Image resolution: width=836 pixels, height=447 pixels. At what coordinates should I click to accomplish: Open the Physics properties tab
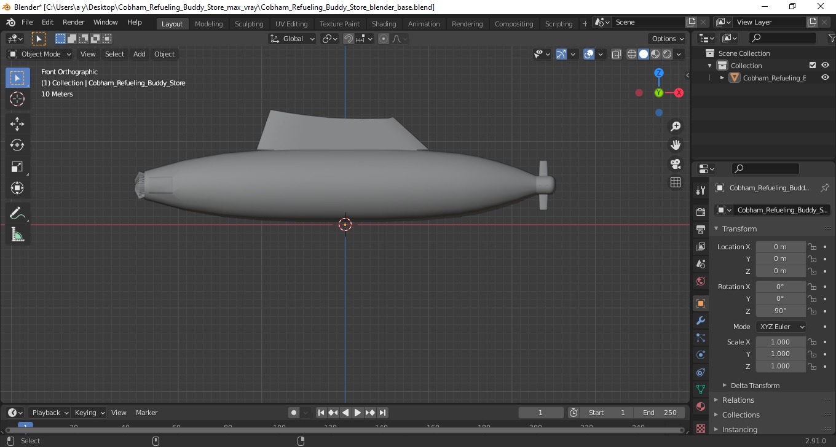(x=700, y=355)
